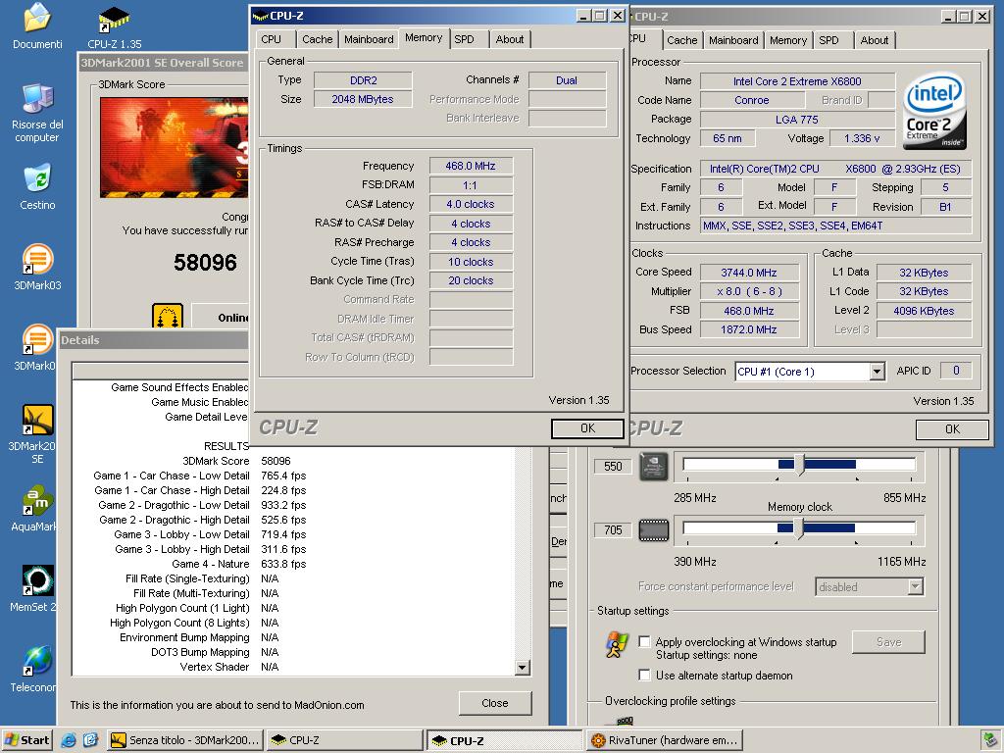Click the Intel Core 2 Extreme logo
The image size is (1004, 753).
pyautogui.click(x=934, y=111)
